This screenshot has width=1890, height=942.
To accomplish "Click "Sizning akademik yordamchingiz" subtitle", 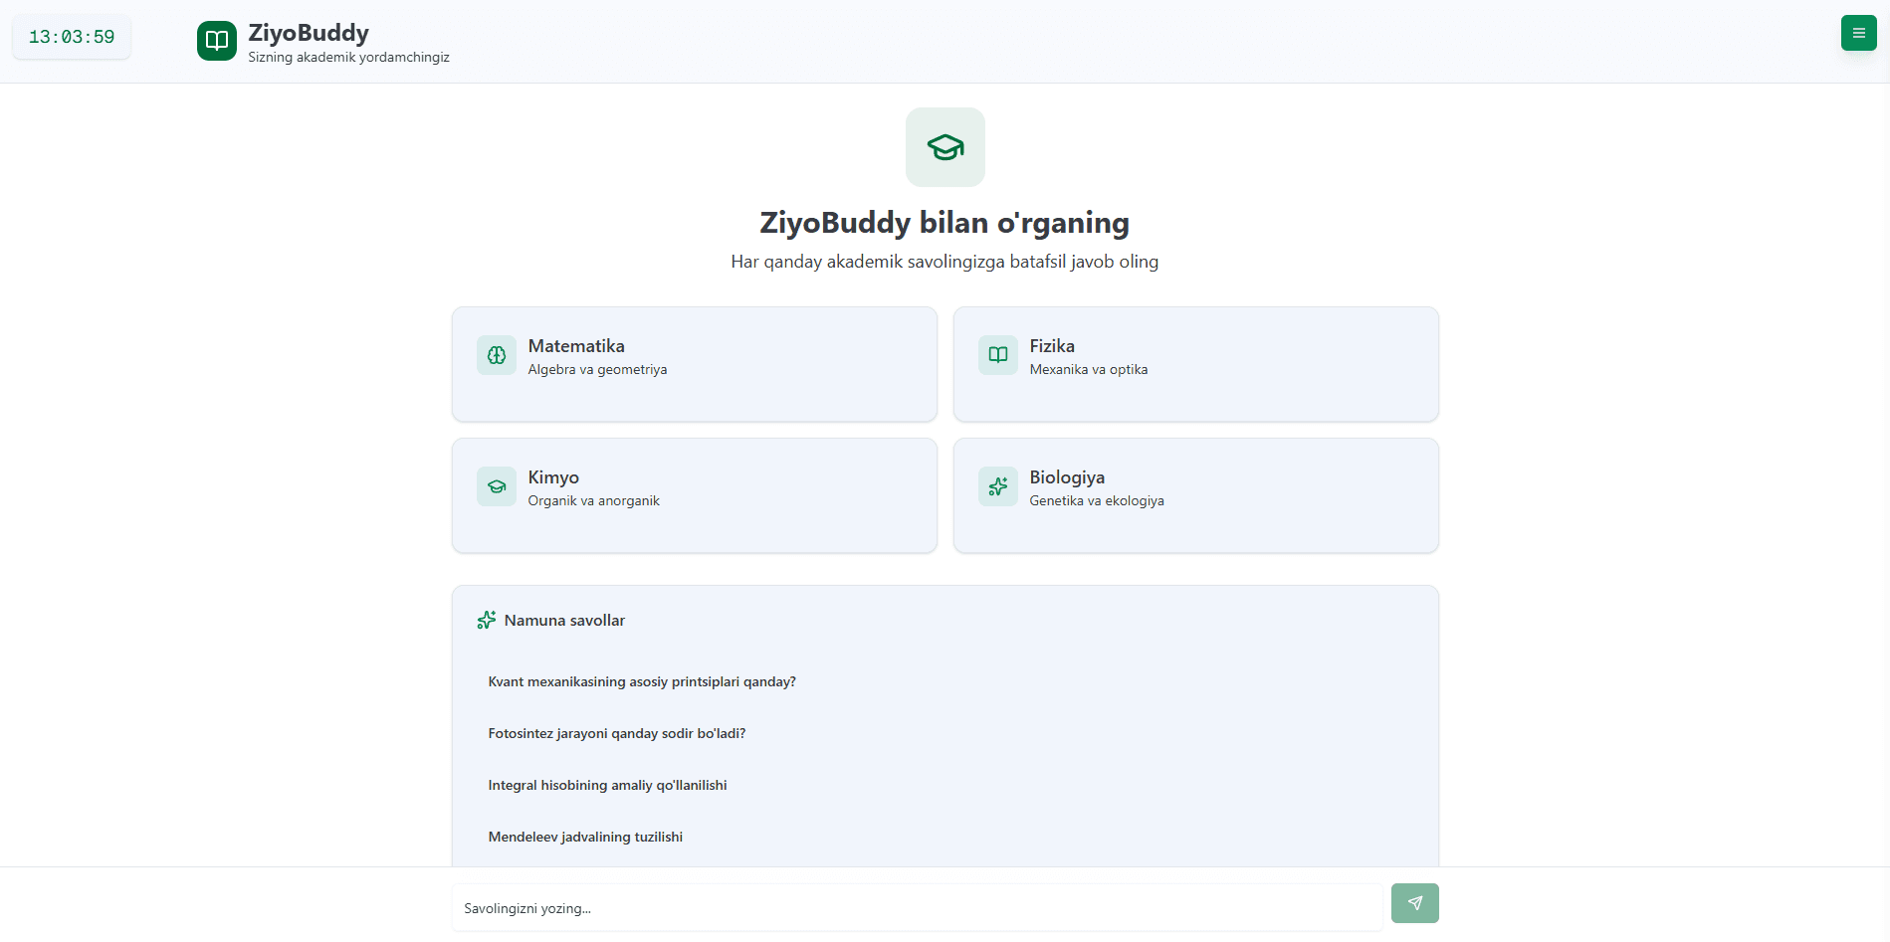I will 349,58.
